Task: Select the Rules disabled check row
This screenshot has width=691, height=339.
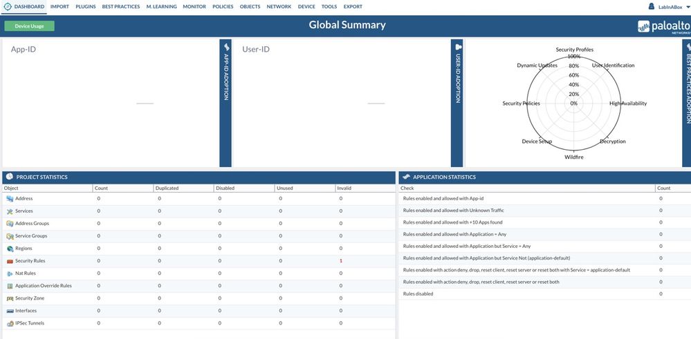Action: click(419, 295)
